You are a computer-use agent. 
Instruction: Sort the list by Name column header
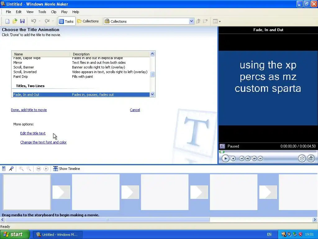pyautogui.click(x=41, y=54)
